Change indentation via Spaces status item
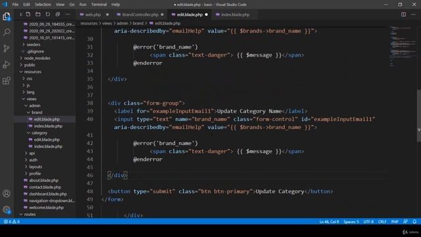The image size is (421, 237). (x=351, y=222)
